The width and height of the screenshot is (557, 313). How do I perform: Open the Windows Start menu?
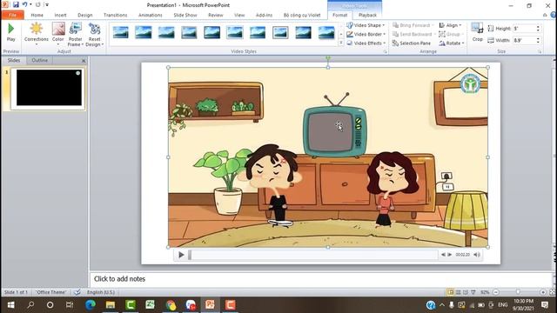point(10,305)
